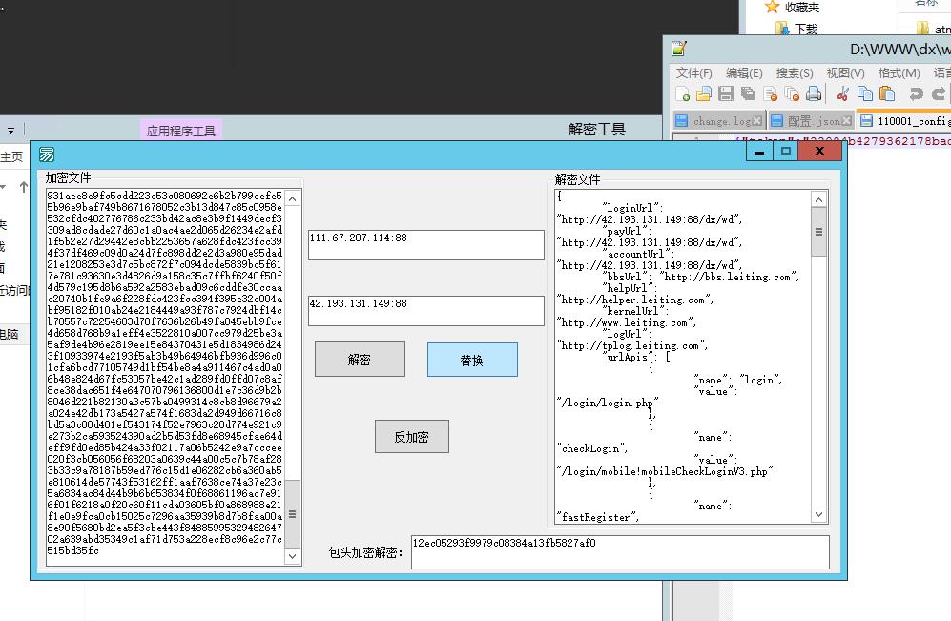
Task: Click the Paste clipboard icon
Action: click(887, 93)
